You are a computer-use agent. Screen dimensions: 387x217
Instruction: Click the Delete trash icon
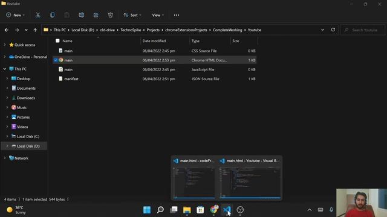110,15
